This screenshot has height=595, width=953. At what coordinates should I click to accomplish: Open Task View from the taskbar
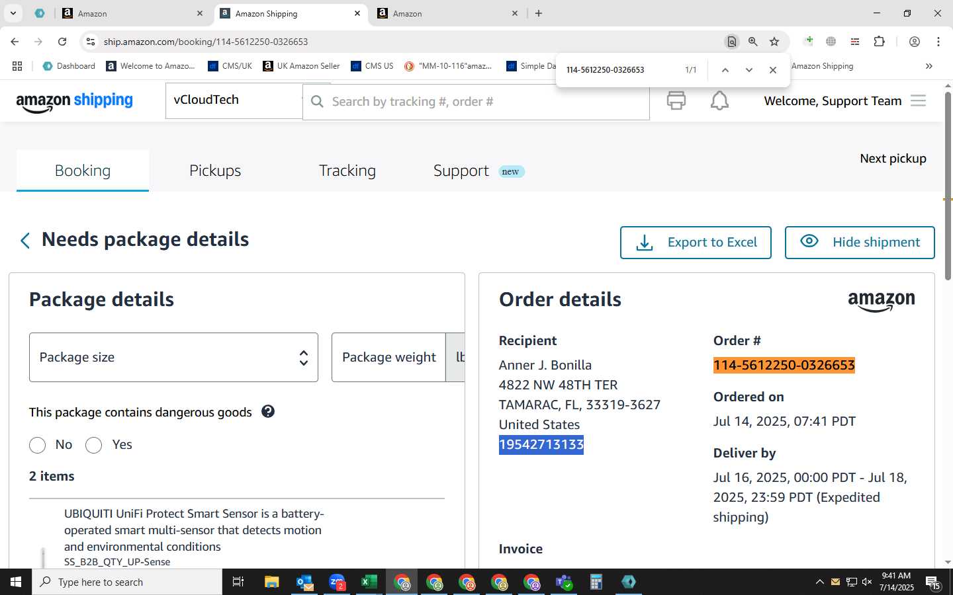[x=238, y=582]
